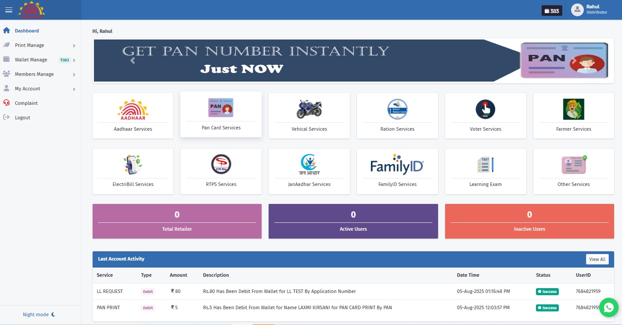Screen dimensions: 622x325
Task: Select the Farmer Services icon
Action: coord(573,115)
